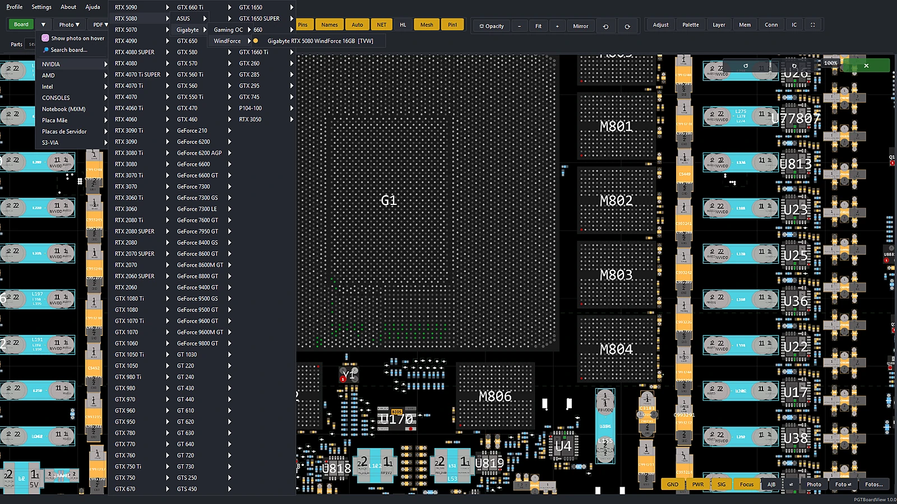Select memory chip M803 on the board
897x504 pixels.
coord(616,275)
